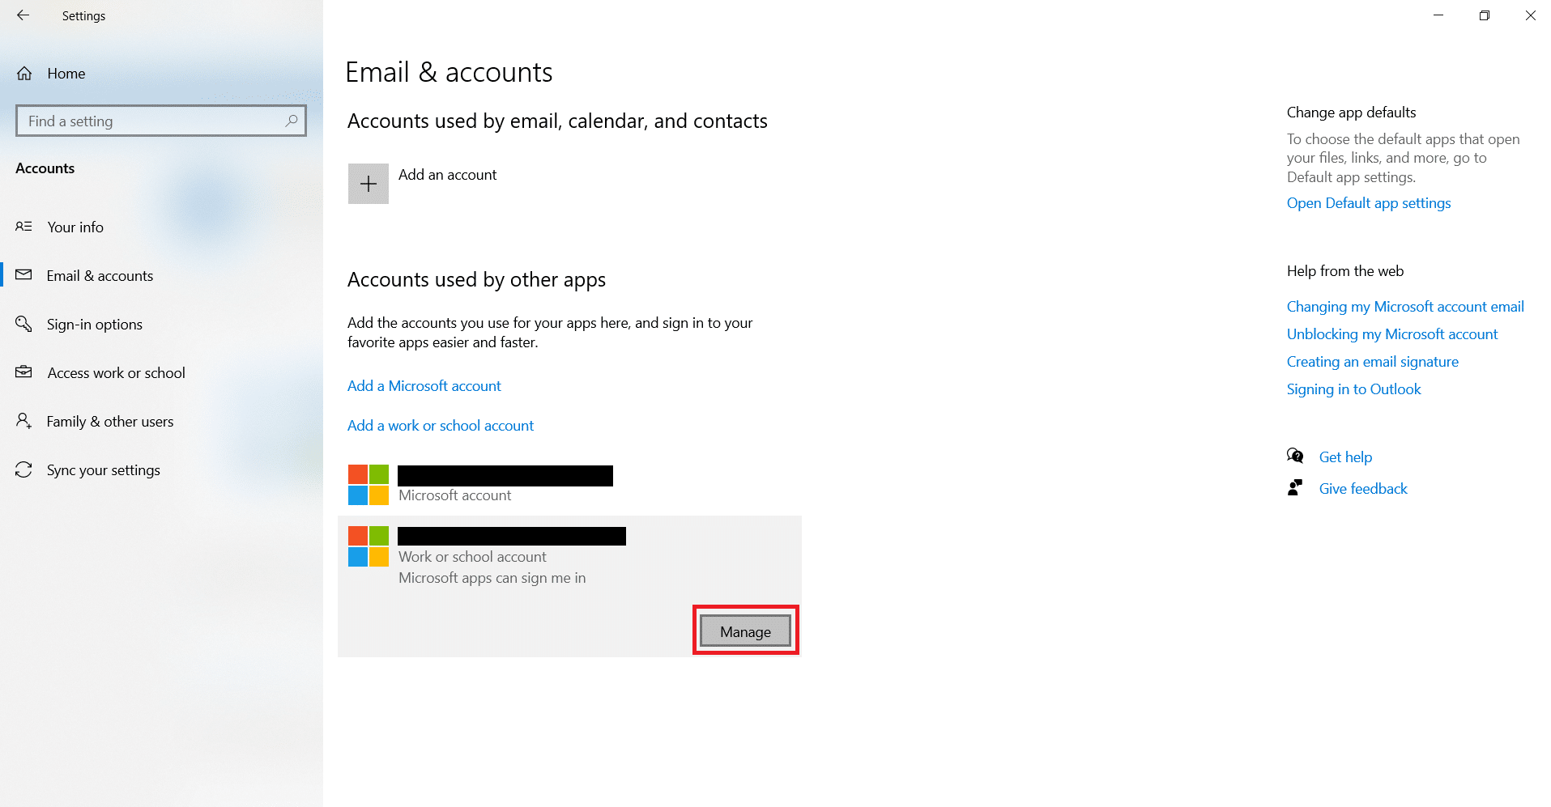Click the plus icon to add an account

point(368,184)
